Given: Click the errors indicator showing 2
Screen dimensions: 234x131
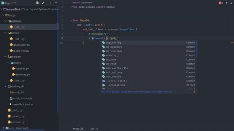Looking at the screenshot, I should click(221, 3).
